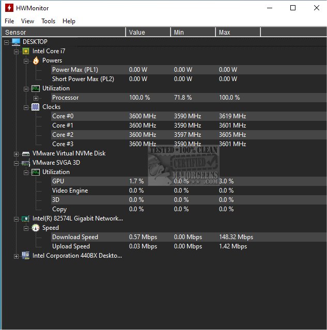Click the Intel Core i7 CPU chip icon

tap(26, 51)
